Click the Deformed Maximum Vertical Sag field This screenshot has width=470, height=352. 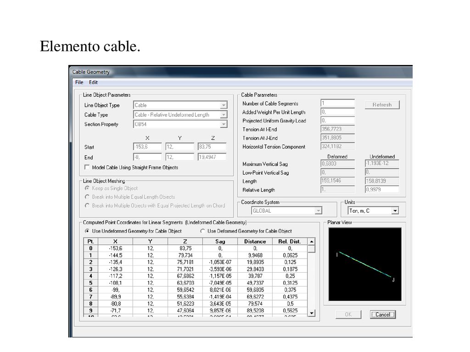click(337, 164)
